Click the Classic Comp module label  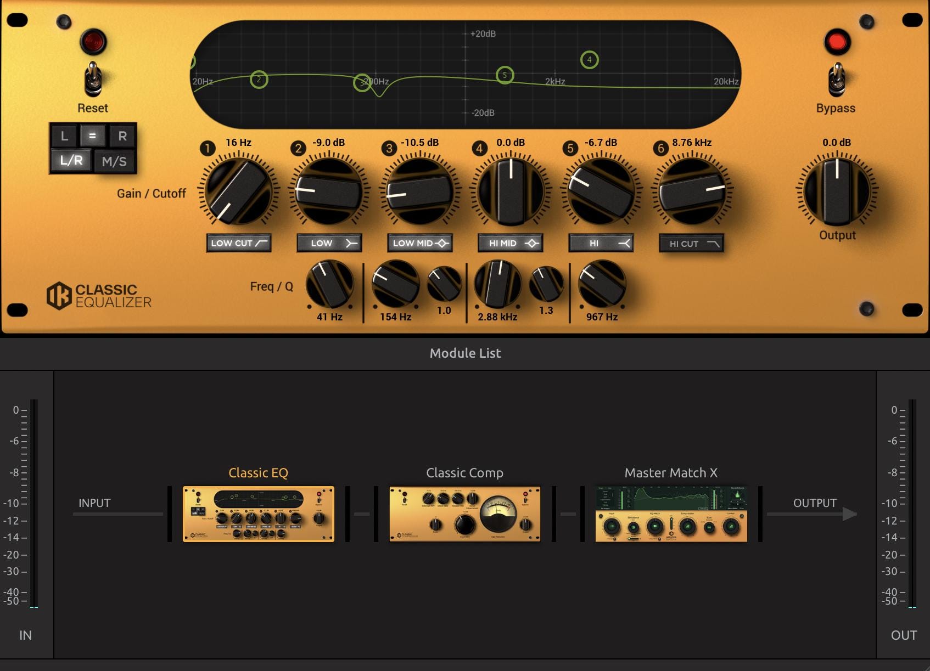465,473
